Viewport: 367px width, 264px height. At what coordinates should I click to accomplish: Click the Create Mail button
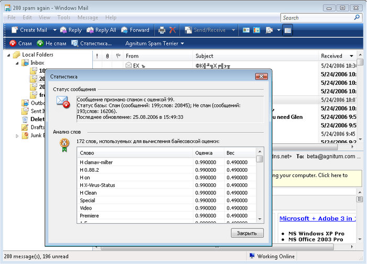pos(29,30)
